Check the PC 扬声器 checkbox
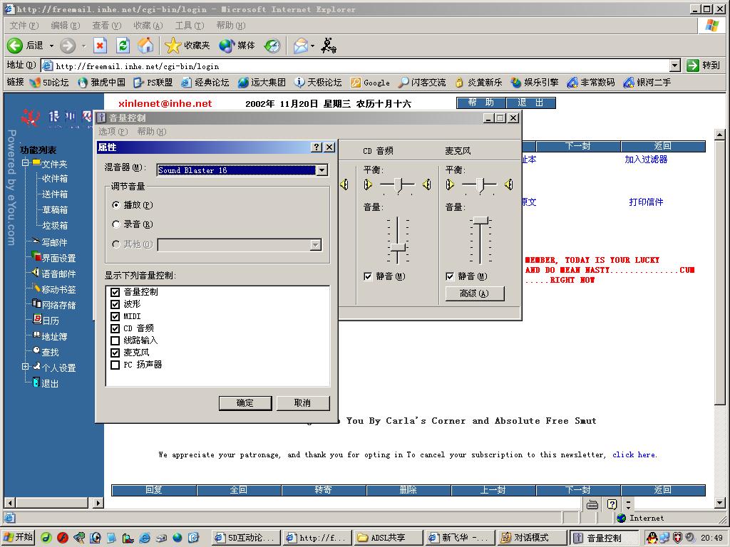This screenshot has width=730, height=547. [x=115, y=365]
